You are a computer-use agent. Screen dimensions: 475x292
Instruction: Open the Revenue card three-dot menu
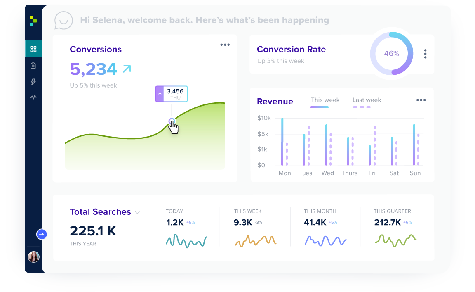pyautogui.click(x=421, y=100)
